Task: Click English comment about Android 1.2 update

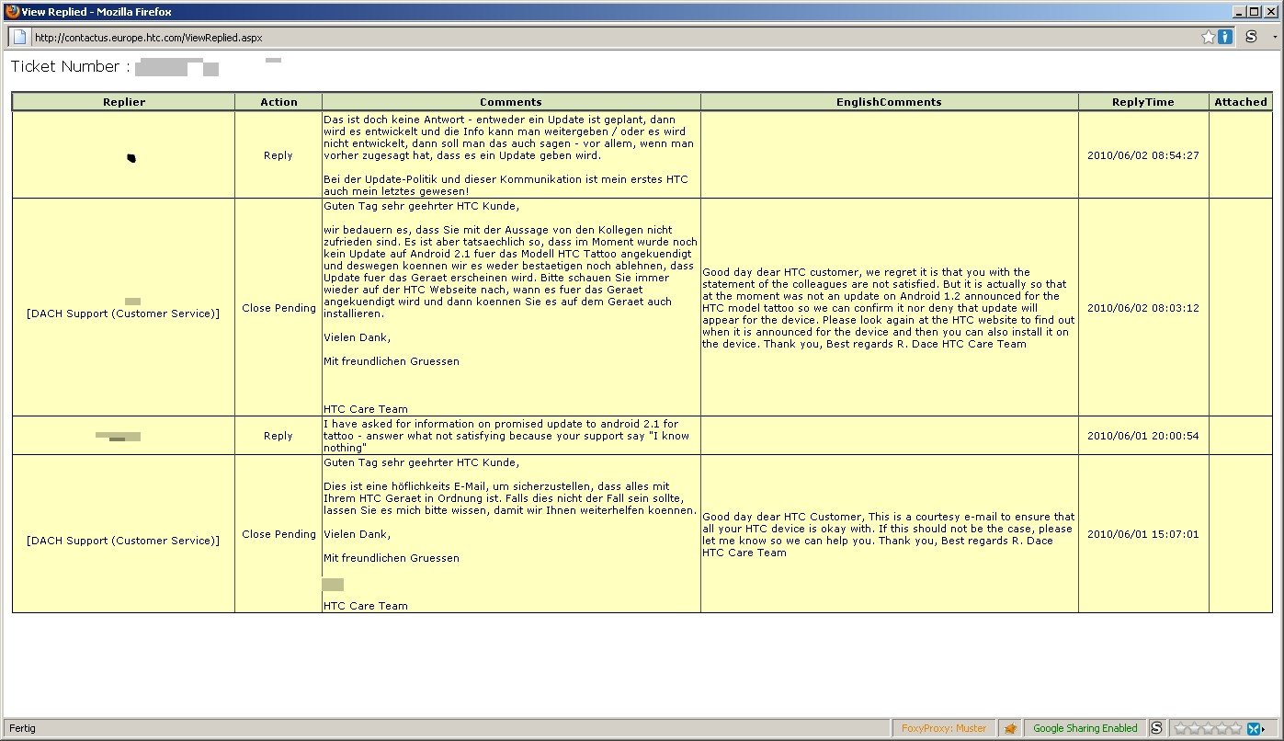Action: (888, 308)
